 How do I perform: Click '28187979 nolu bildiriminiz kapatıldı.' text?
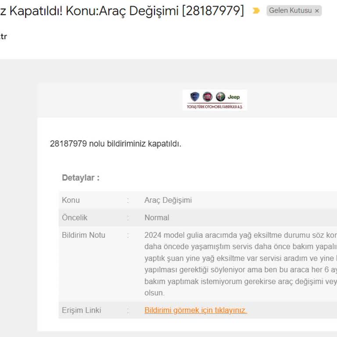[116, 143]
